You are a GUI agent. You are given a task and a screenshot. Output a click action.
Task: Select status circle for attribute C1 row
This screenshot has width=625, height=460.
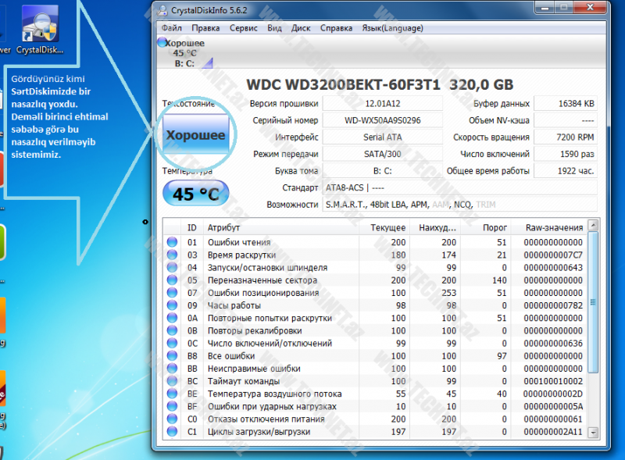coord(173,431)
